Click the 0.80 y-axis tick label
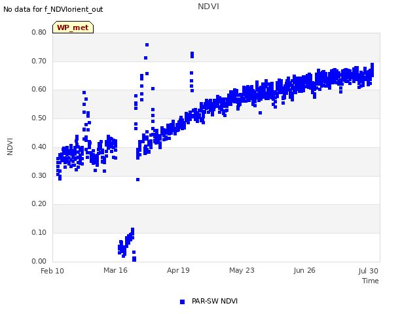Viewport: 419px width, 314px height. [x=39, y=32]
